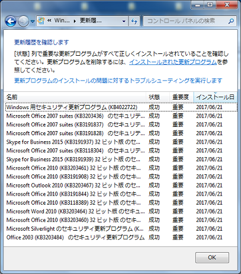Open the recent pages dropdown arrow
Screen dimensions: 241x274
pyautogui.click(x=33, y=21)
